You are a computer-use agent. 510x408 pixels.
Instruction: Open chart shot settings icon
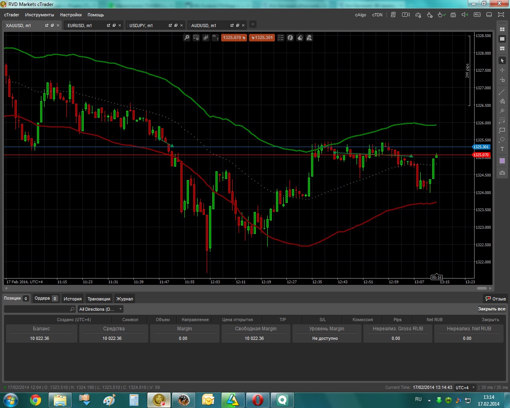click(418, 15)
